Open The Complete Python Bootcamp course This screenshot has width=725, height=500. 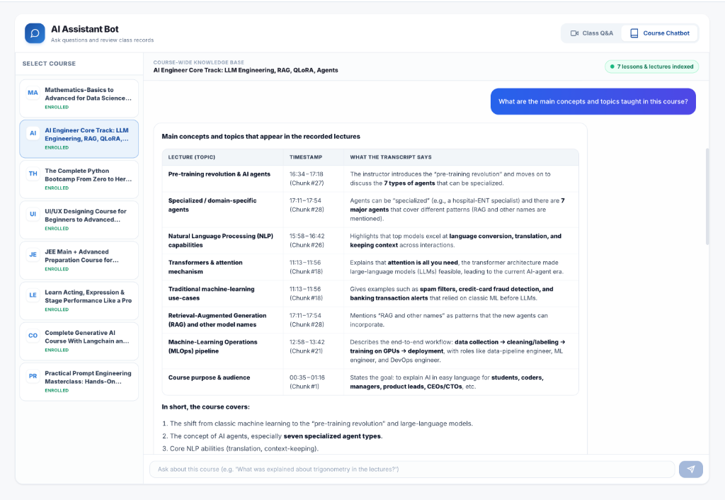[79, 179]
